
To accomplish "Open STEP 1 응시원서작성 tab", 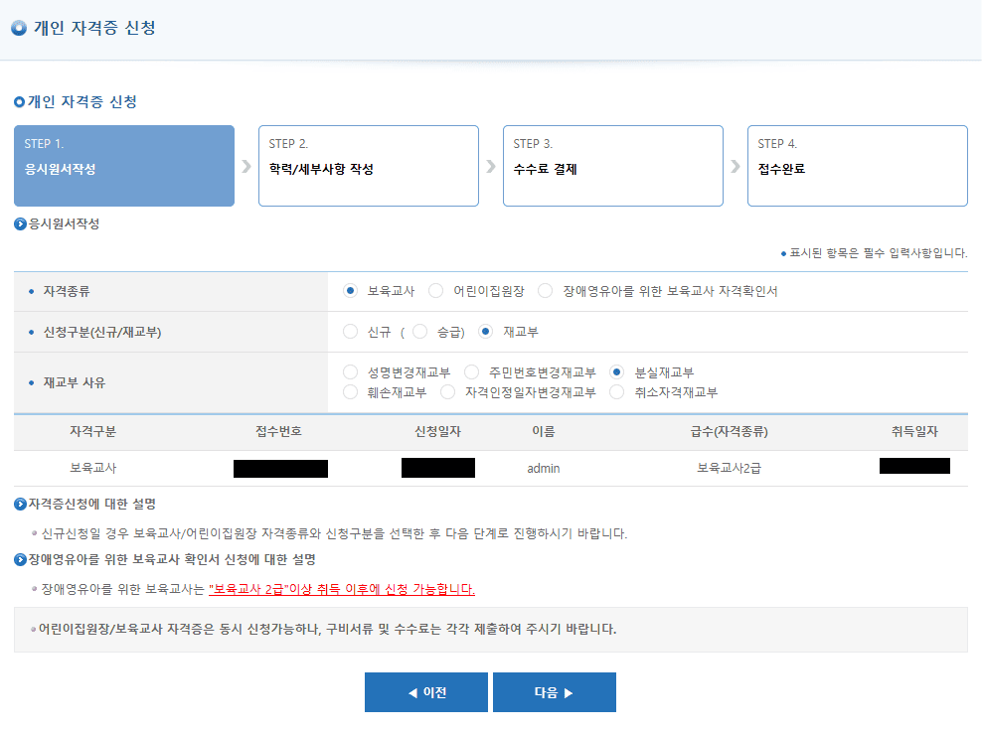I will tap(124, 166).
